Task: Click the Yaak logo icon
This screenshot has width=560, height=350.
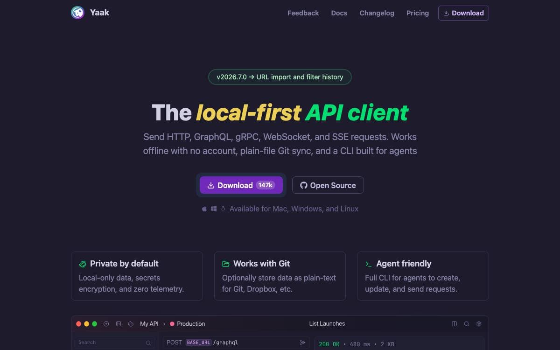Action: coord(77,13)
